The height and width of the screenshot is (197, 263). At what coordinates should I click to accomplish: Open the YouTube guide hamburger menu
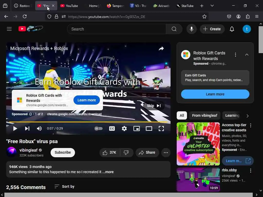9,29
